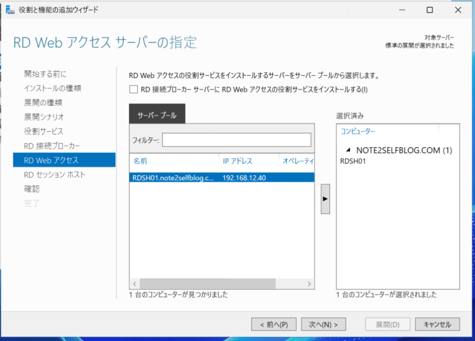Viewport: 475px width, 341px height.
Task: Switch to the サーバー プール tab
Action: [x=157, y=116]
